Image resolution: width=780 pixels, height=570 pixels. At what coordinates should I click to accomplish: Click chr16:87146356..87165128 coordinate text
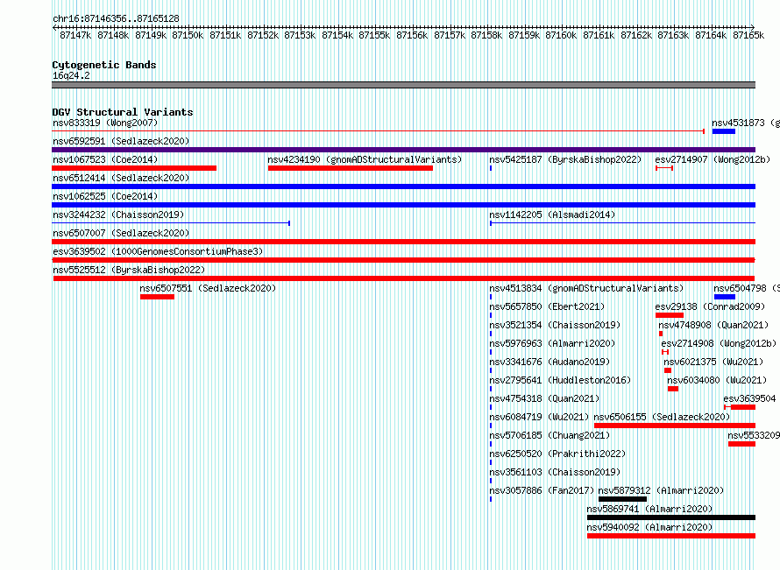click(x=116, y=18)
